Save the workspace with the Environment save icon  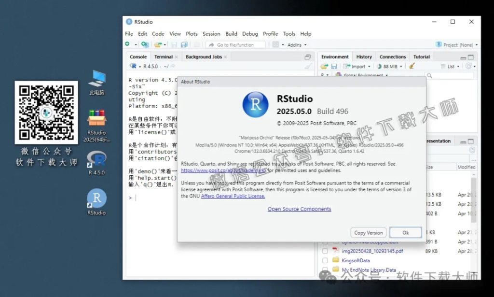click(x=334, y=66)
